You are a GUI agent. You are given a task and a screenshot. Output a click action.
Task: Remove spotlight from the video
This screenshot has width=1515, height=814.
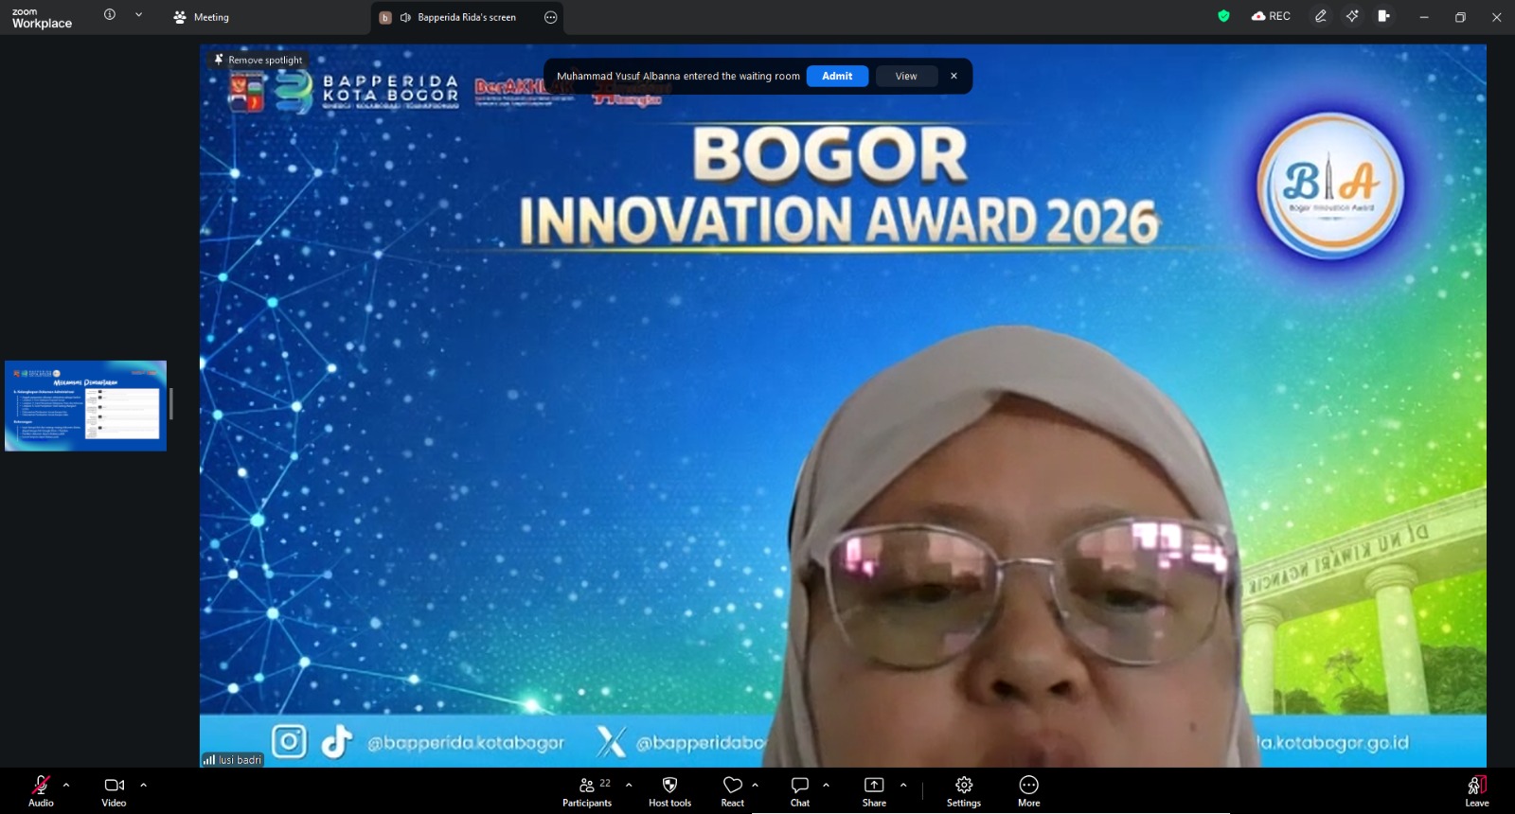(258, 60)
